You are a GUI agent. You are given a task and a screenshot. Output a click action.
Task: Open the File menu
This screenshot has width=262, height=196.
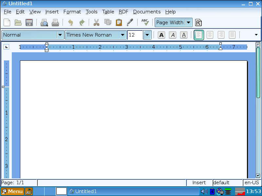click(8, 12)
